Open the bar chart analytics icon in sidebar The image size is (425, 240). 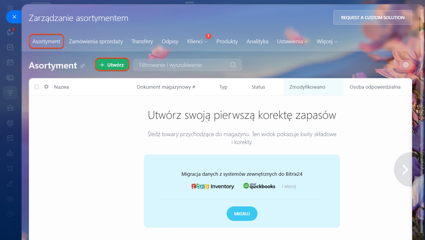pos(10,153)
